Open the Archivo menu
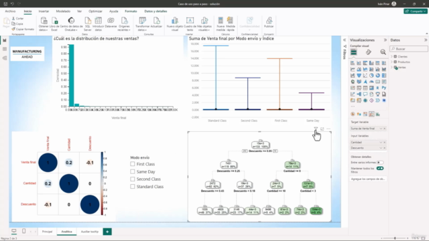Image resolution: width=429 pixels, height=241 pixels. click(x=11, y=11)
